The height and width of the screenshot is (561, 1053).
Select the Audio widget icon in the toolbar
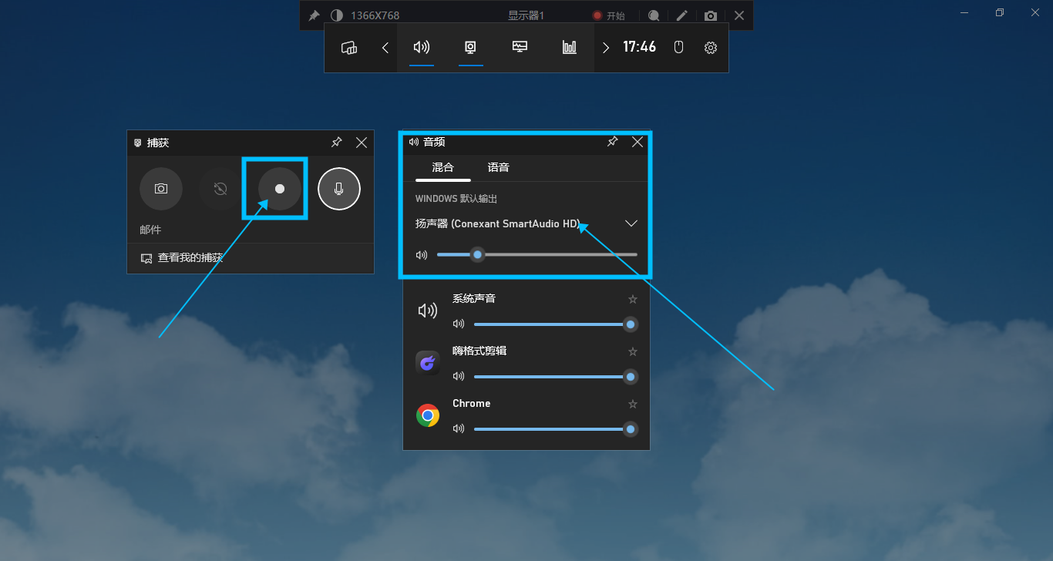point(421,47)
